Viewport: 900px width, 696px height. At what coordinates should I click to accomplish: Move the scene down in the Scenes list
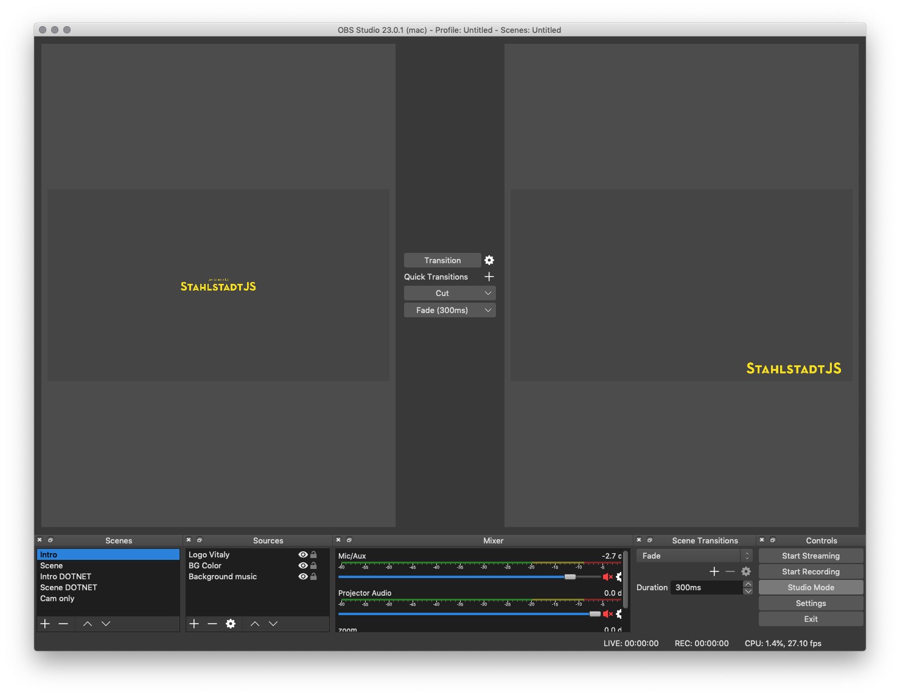click(106, 624)
